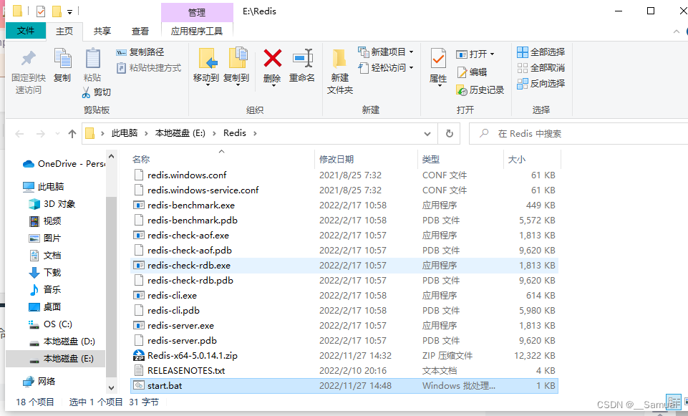
Task: Open History (历史记录)
Action: coord(480,90)
